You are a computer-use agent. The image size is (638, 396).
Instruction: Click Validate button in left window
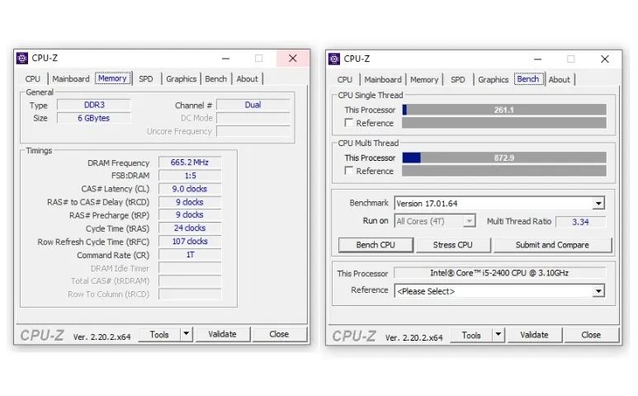[223, 334]
